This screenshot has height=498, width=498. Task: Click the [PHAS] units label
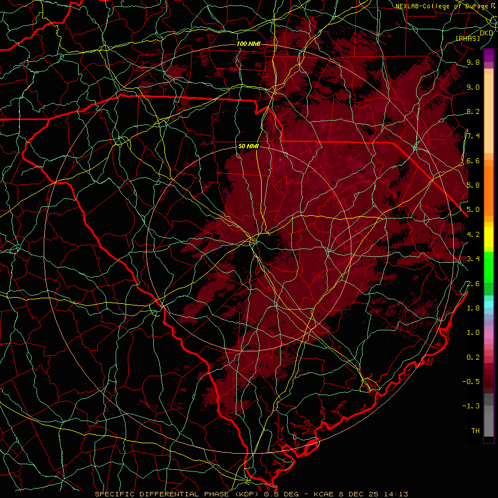click(468, 39)
